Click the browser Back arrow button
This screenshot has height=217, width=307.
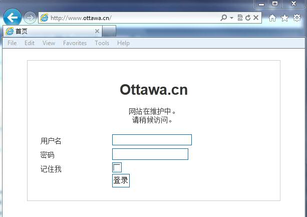pyautogui.click(x=12, y=18)
